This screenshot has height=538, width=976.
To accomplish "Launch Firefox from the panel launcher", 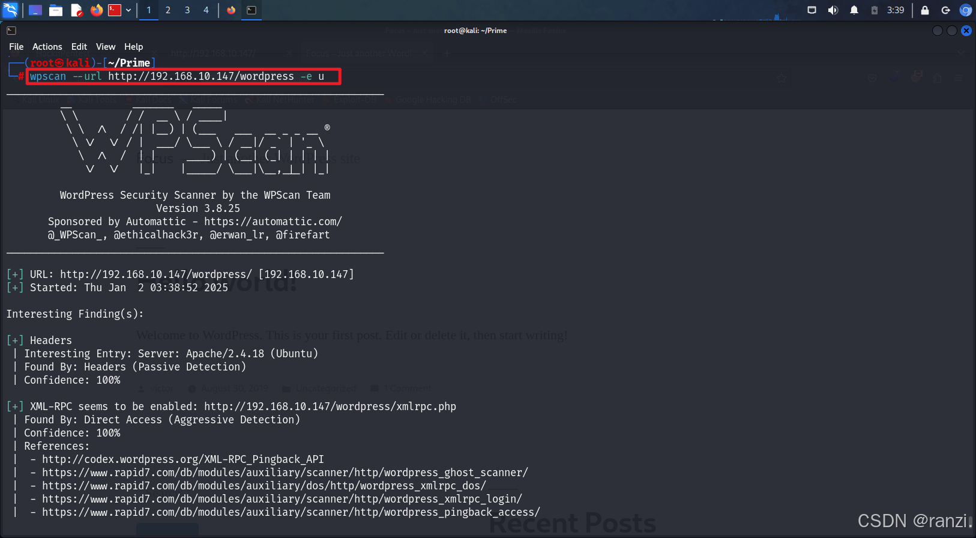I will [x=97, y=10].
